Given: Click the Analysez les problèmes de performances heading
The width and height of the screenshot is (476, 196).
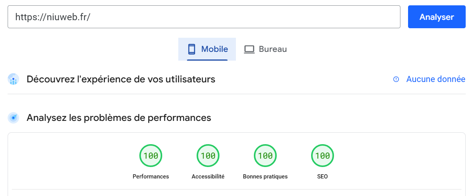Looking at the screenshot, I should [119, 118].
